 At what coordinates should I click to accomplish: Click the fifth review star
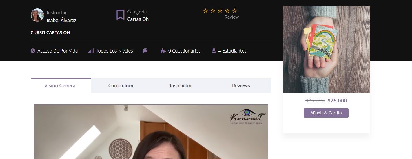click(x=234, y=11)
